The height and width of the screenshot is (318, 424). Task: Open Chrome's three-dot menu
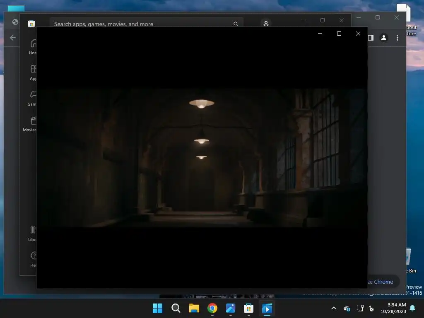397,38
